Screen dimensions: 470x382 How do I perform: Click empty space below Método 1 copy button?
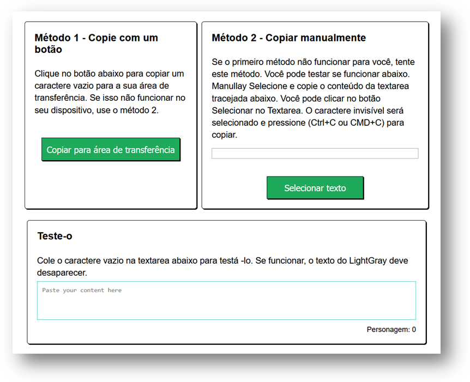(111, 185)
